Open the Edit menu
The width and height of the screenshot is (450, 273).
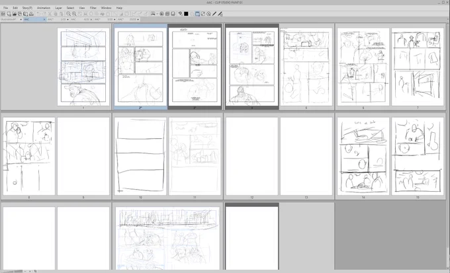(x=15, y=8)
